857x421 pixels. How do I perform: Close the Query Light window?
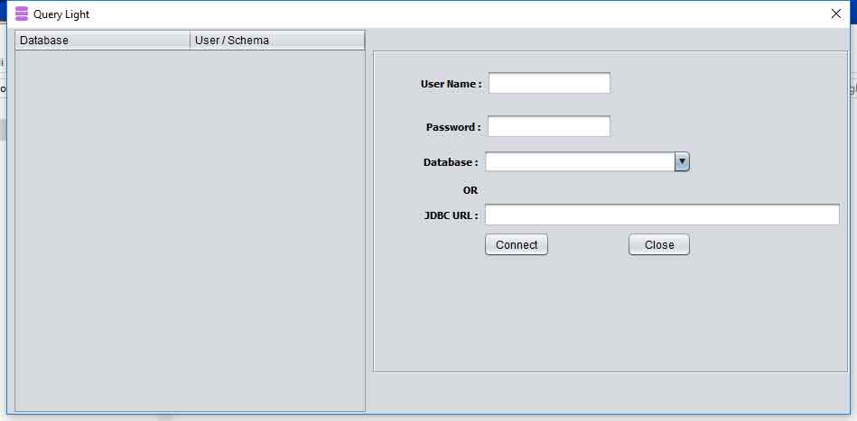point(835,14)
